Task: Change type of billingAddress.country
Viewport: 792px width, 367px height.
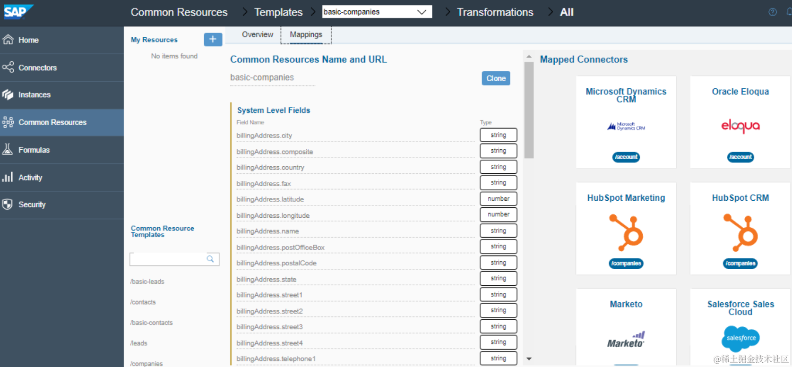Action: click(x=499, y=167)
